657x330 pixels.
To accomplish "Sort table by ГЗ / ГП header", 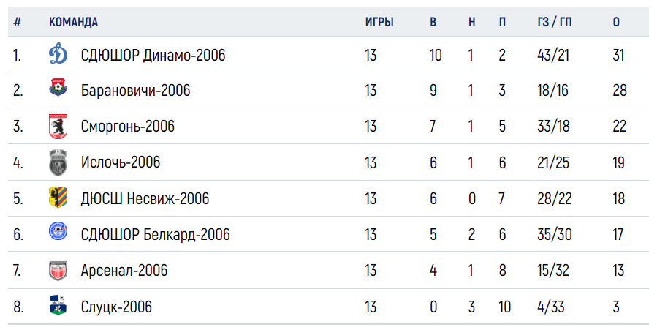I will pyautogui.click(x=555, y=22).
